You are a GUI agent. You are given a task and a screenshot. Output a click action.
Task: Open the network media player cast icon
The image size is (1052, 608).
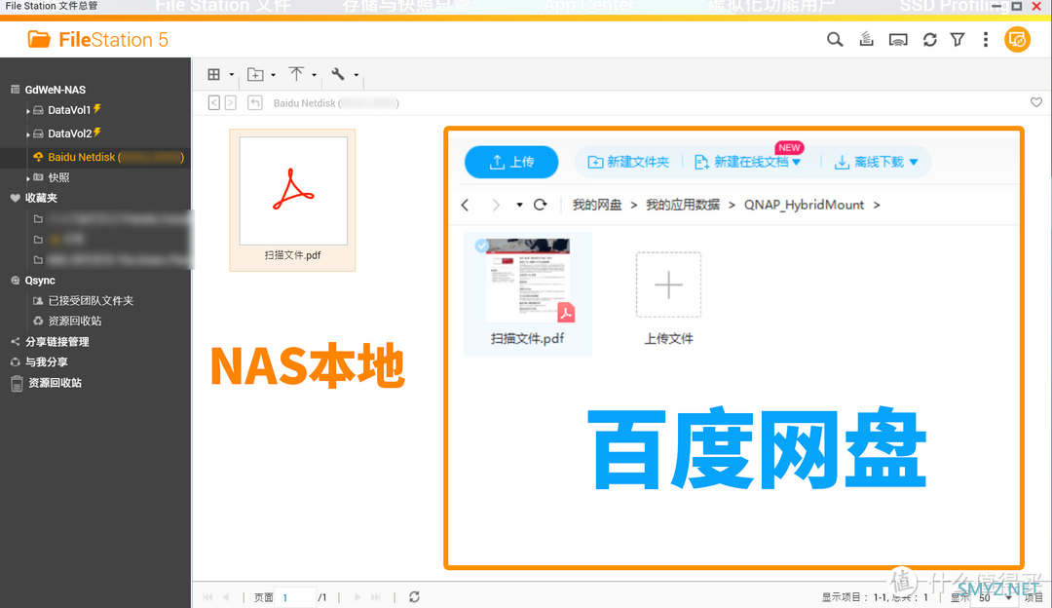click(x=898, y=40)
